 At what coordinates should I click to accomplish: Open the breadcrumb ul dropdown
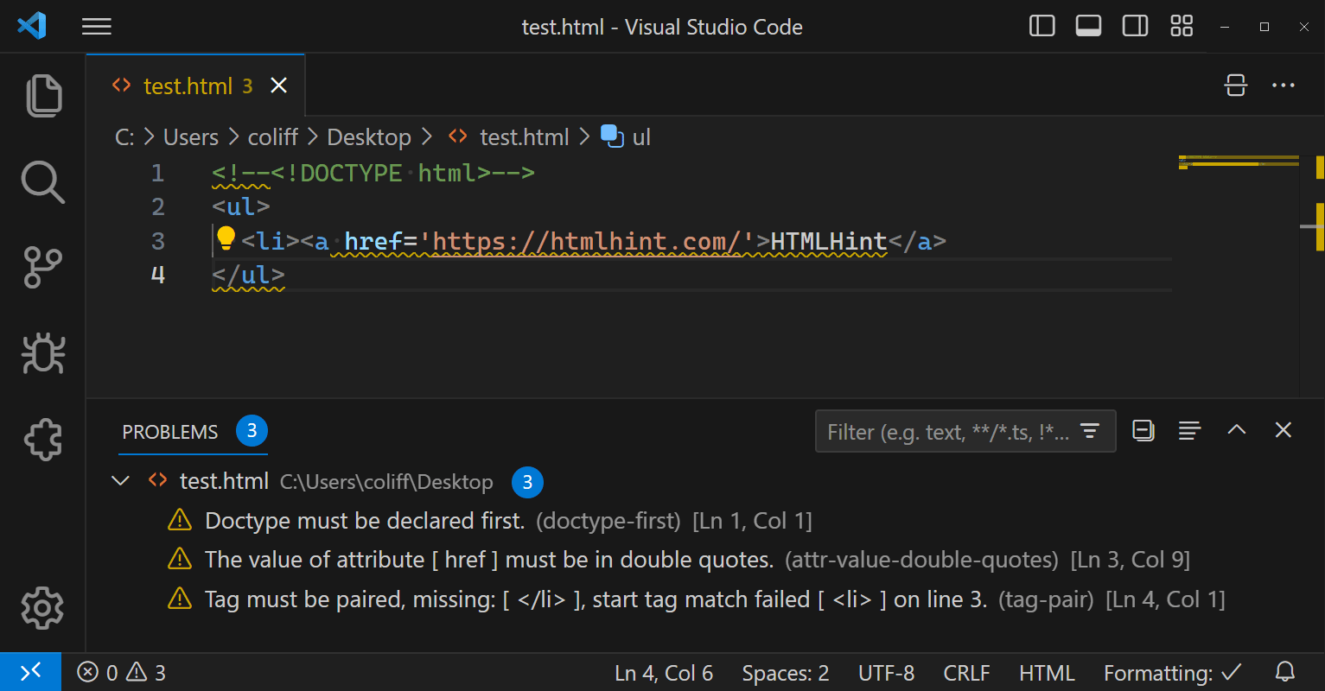(640, 136)
